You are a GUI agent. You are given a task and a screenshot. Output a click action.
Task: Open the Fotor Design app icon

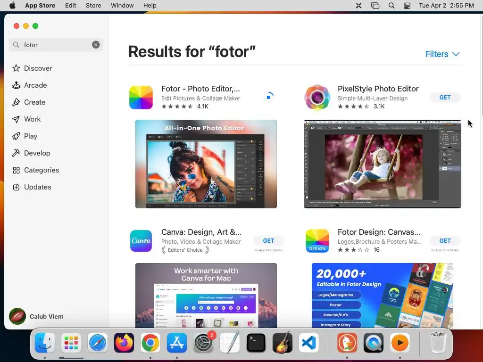coord(317,241)
